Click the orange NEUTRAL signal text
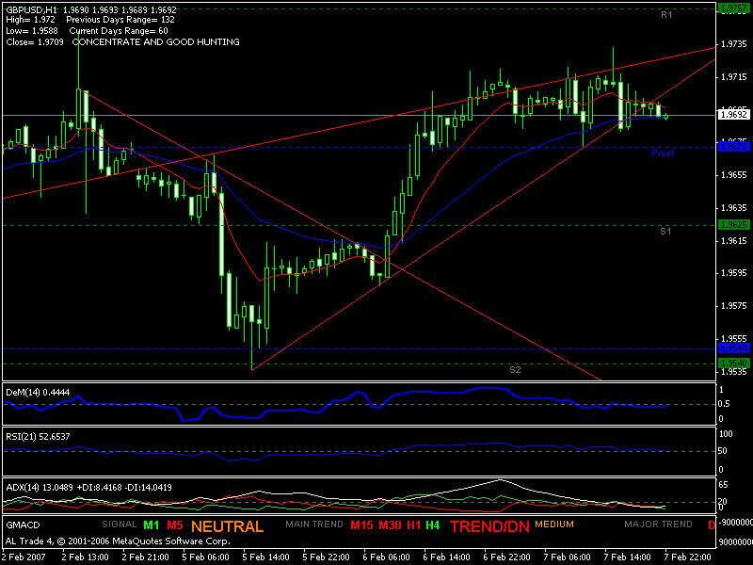 pyautogui.click(x=228, y=526)
